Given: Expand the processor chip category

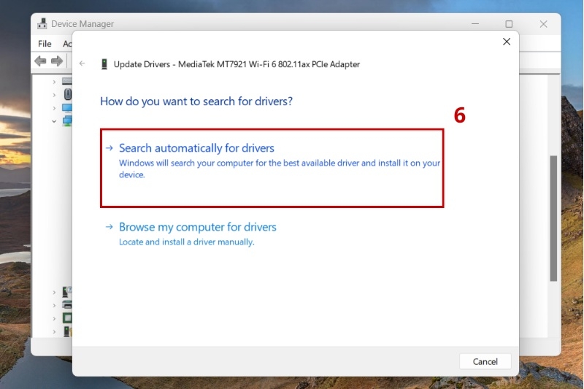Looking at the screenshot, I should pyautogui.click(x=54, y=319).
